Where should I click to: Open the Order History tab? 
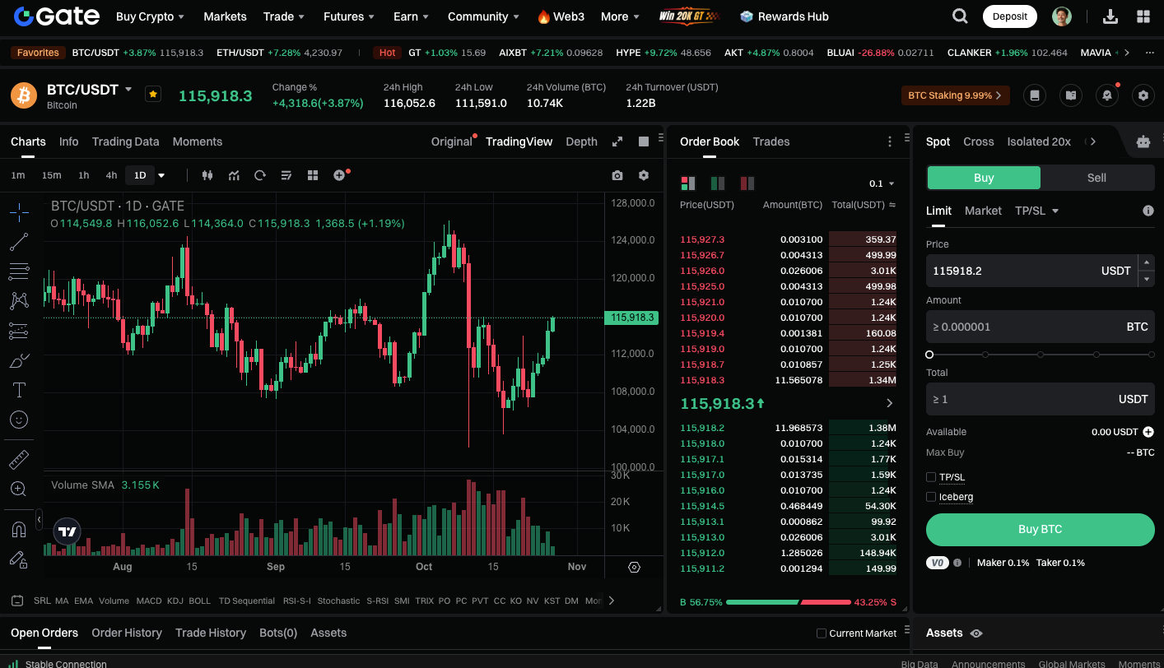pos(127,633)
